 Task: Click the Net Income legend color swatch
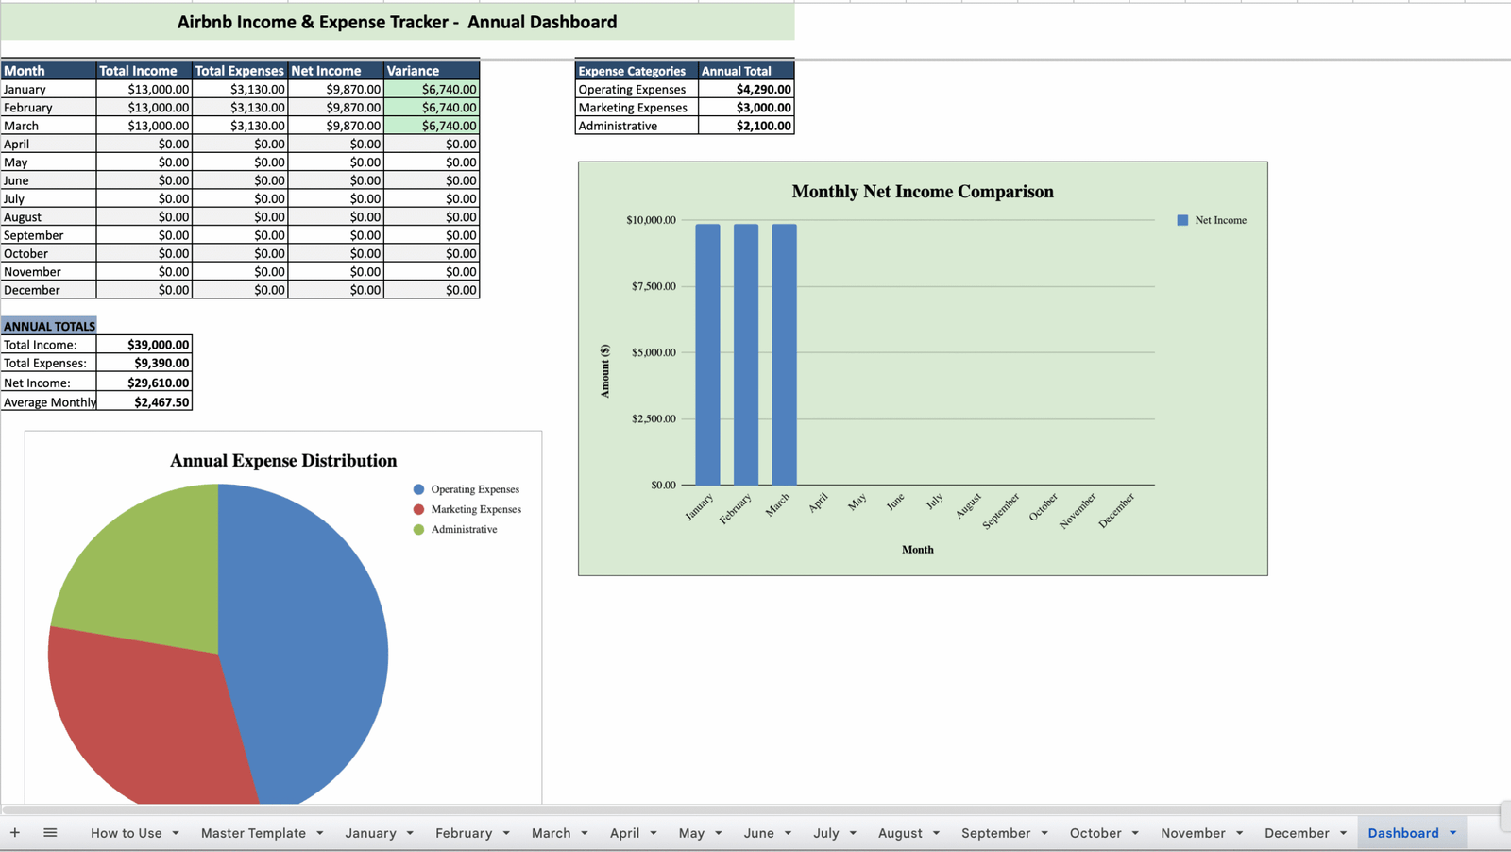point(1182,220)
